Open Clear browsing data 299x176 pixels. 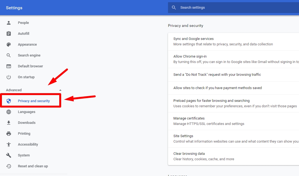coord(233,156)
